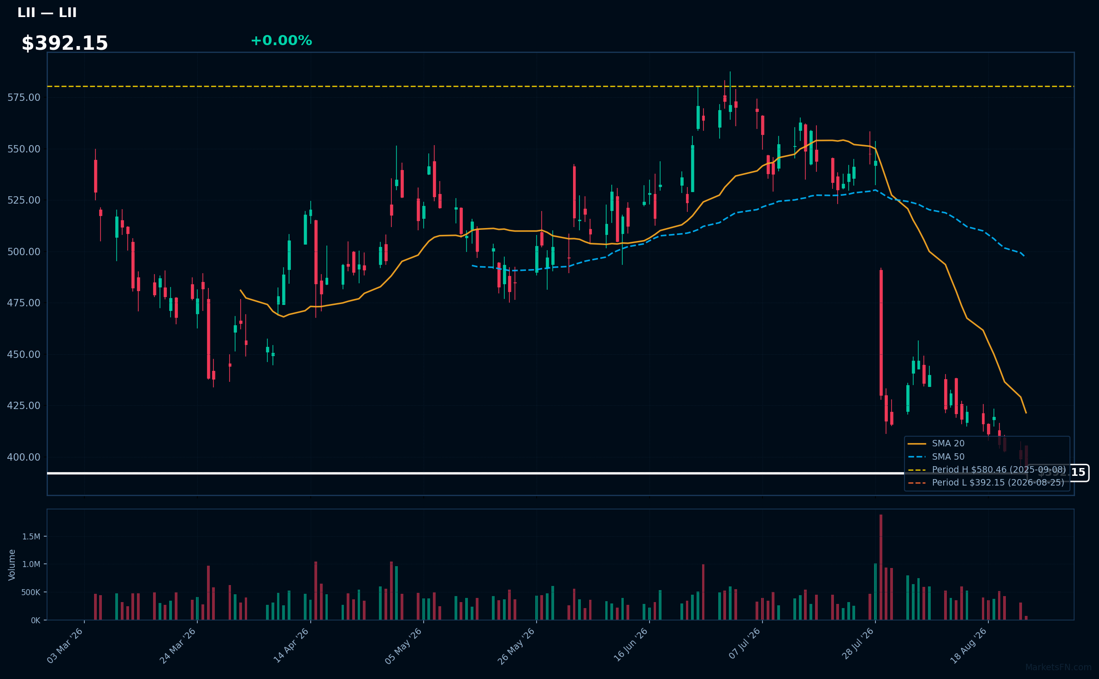The width and height of the screenshot is (1099, 679).
Task: Click the +0.00% change percentage
Action: pyautogui.click(x=281, y=41)
